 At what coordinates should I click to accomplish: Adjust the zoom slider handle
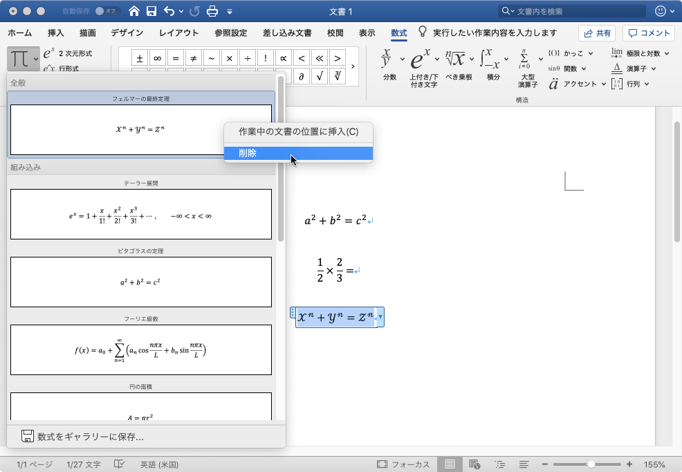click(591, 464)
